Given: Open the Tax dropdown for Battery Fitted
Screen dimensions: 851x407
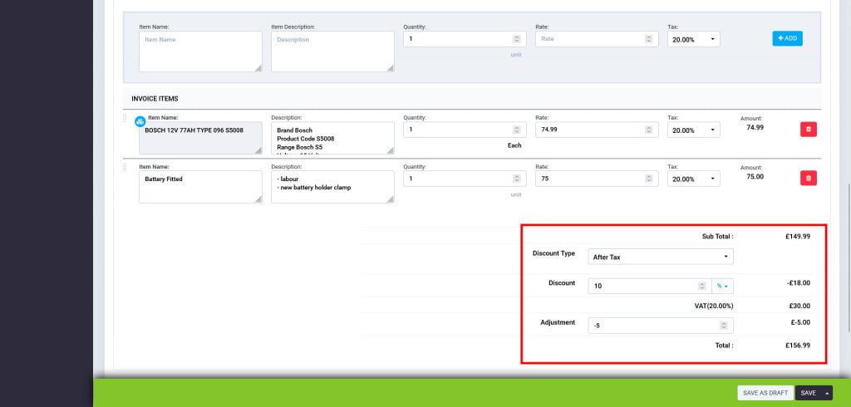Looking at the screenshot, I should point(694,179).
